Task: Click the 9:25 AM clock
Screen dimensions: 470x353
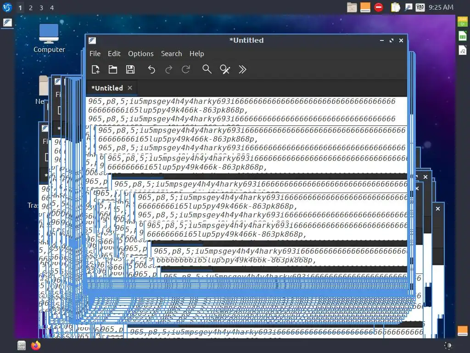Action: click(441, 7)
